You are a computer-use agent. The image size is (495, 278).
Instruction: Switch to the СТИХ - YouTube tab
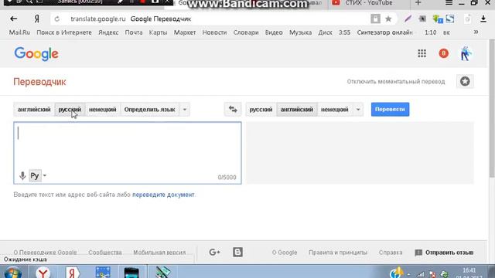click(x=369, y=3)
